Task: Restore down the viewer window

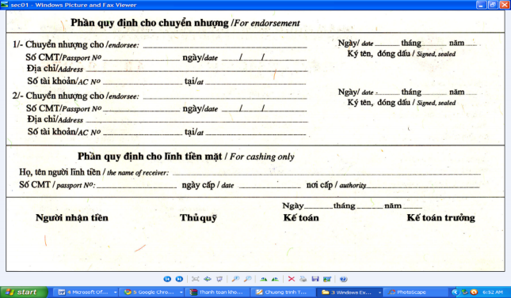Action: click(x=493, y=5)
